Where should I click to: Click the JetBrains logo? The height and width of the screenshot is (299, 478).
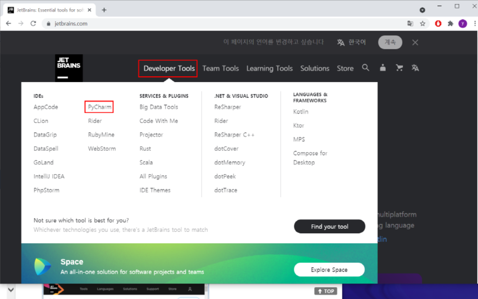[x=69, y=68]
